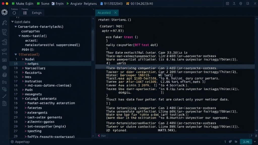Pause using the double-bar button
The width and height of the screenshot is (258, 145).
tap(25, 13)
